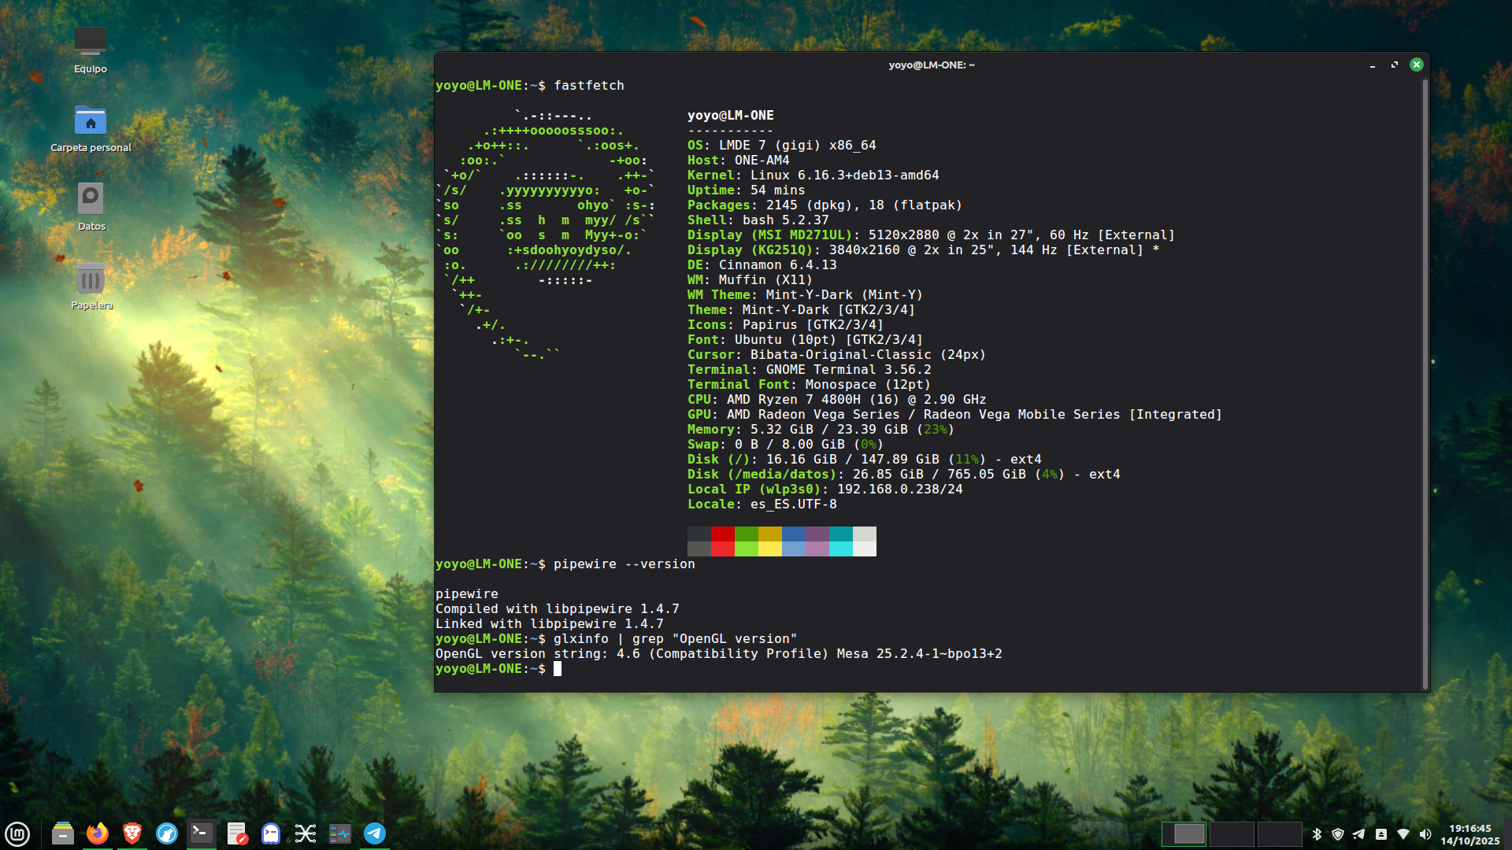Open the Linux Mint start menu

tap(17, 833)
